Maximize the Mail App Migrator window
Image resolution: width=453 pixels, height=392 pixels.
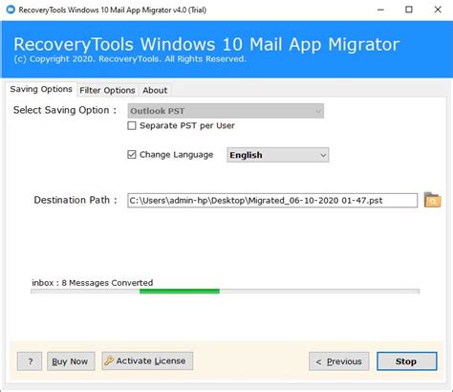point(409,10)
